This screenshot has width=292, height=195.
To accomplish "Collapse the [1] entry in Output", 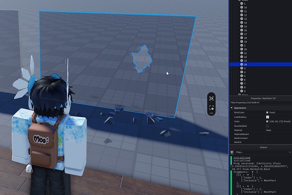I will pos(248,175).
